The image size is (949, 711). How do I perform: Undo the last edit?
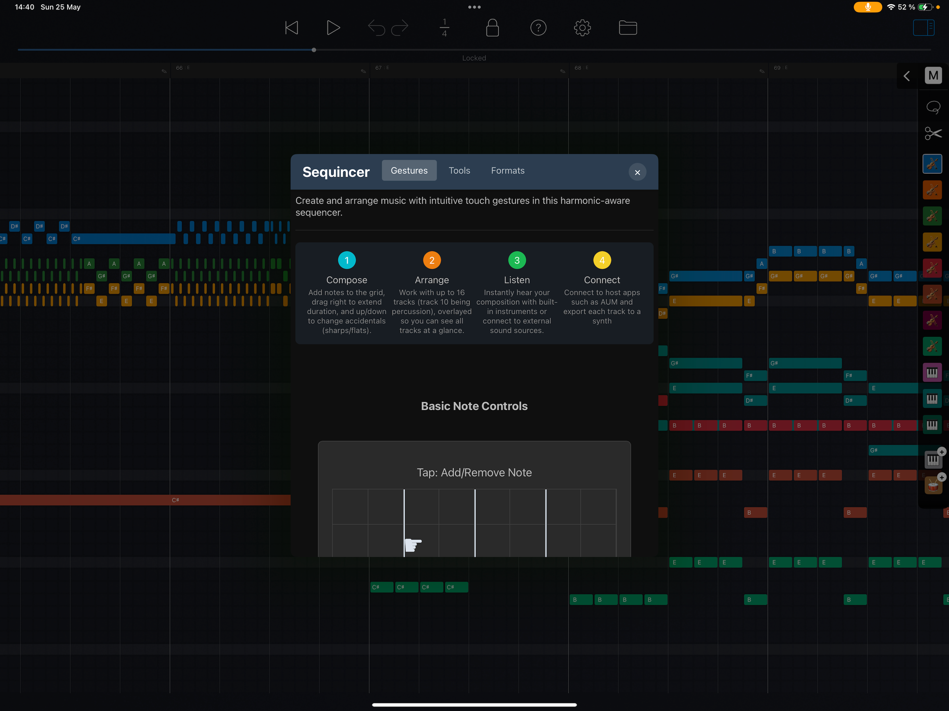pos(376,28)
